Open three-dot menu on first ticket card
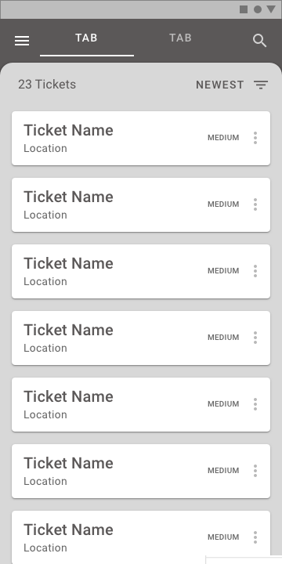This screenshot has height=564, width=282. click(x=255, y=138)
